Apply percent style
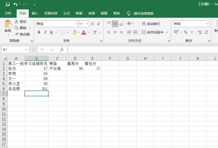The width and height of the screenshot is (218, 148). (x=186, y=32)
